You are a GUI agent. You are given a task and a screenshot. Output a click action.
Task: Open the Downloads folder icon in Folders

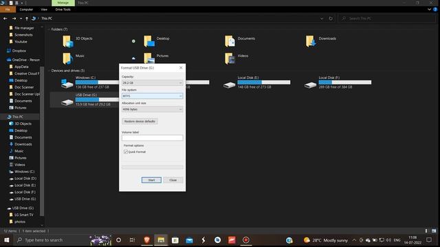(311, 41)
